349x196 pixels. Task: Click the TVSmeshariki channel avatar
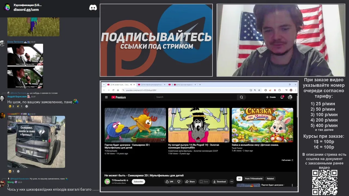tap(107, 182)
